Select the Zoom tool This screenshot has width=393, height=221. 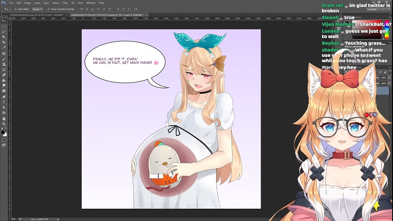[4, 124]
